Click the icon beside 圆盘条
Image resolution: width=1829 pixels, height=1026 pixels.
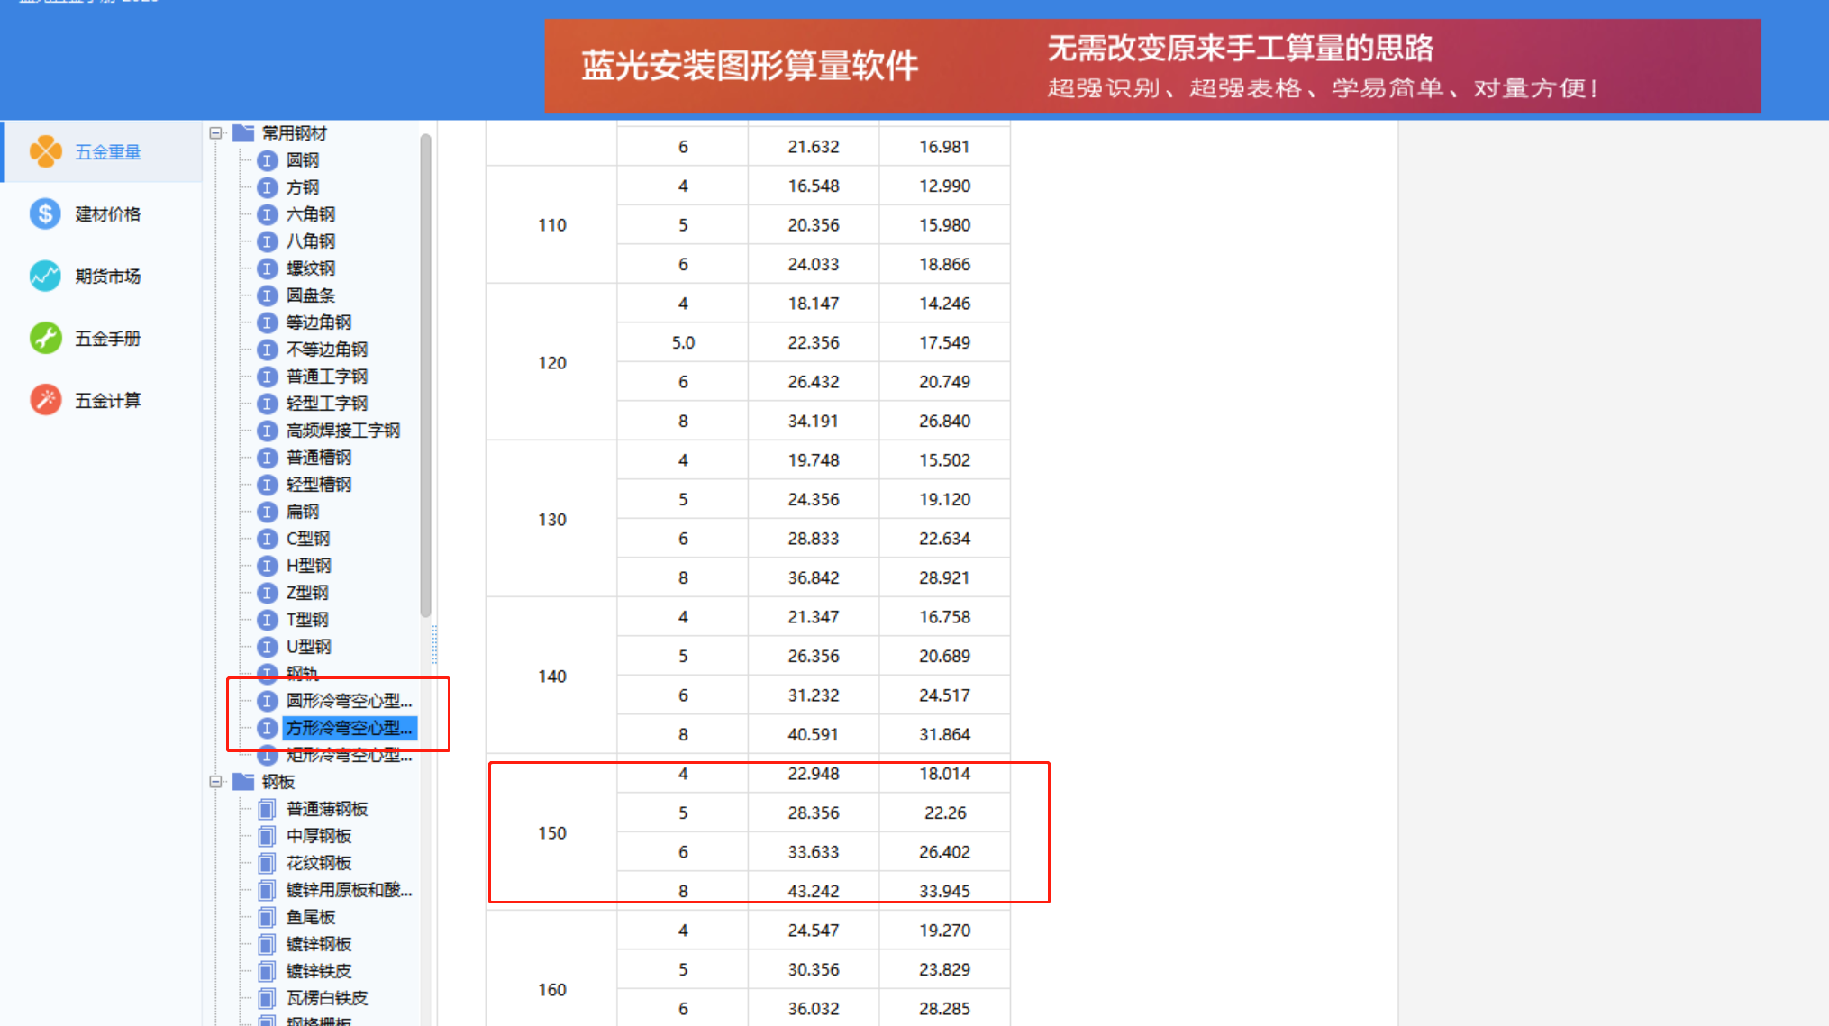coord(267,295)
